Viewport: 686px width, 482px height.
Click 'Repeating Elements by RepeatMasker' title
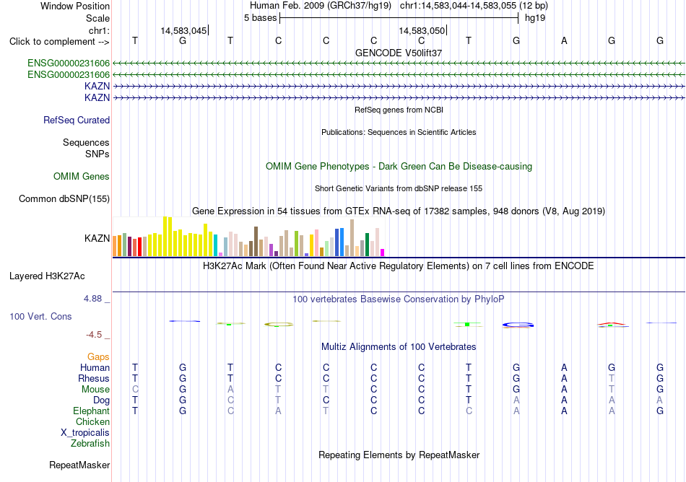399,455
